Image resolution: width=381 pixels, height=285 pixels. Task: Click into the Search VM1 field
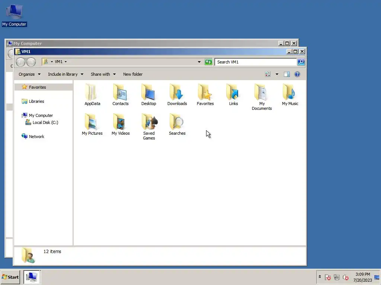(x=256, y=62)
